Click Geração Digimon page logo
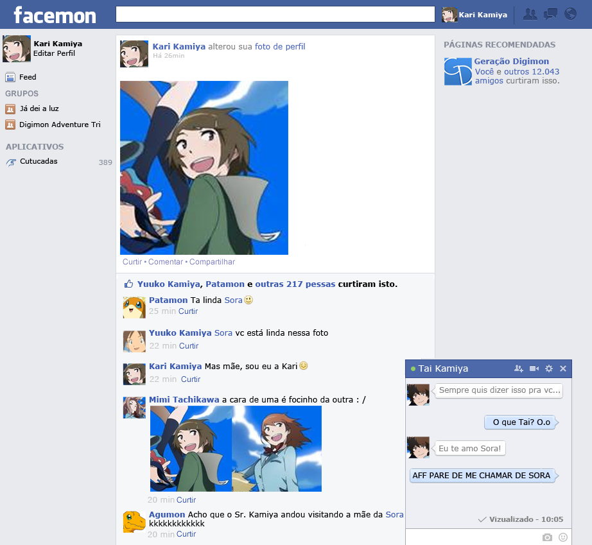 (458, 71)
